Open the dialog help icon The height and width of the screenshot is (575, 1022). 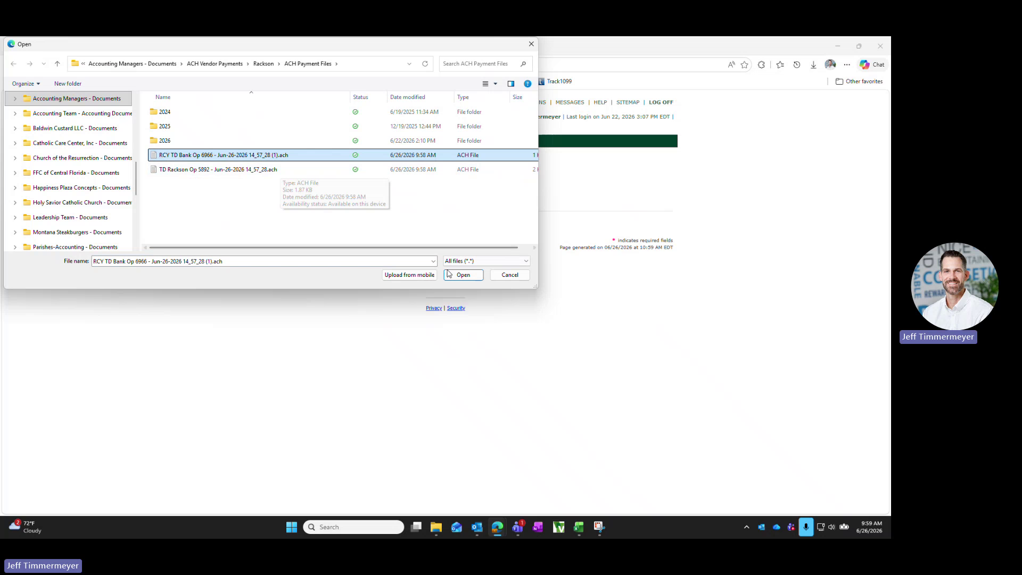pyautogui.click(x=528, y=84)
